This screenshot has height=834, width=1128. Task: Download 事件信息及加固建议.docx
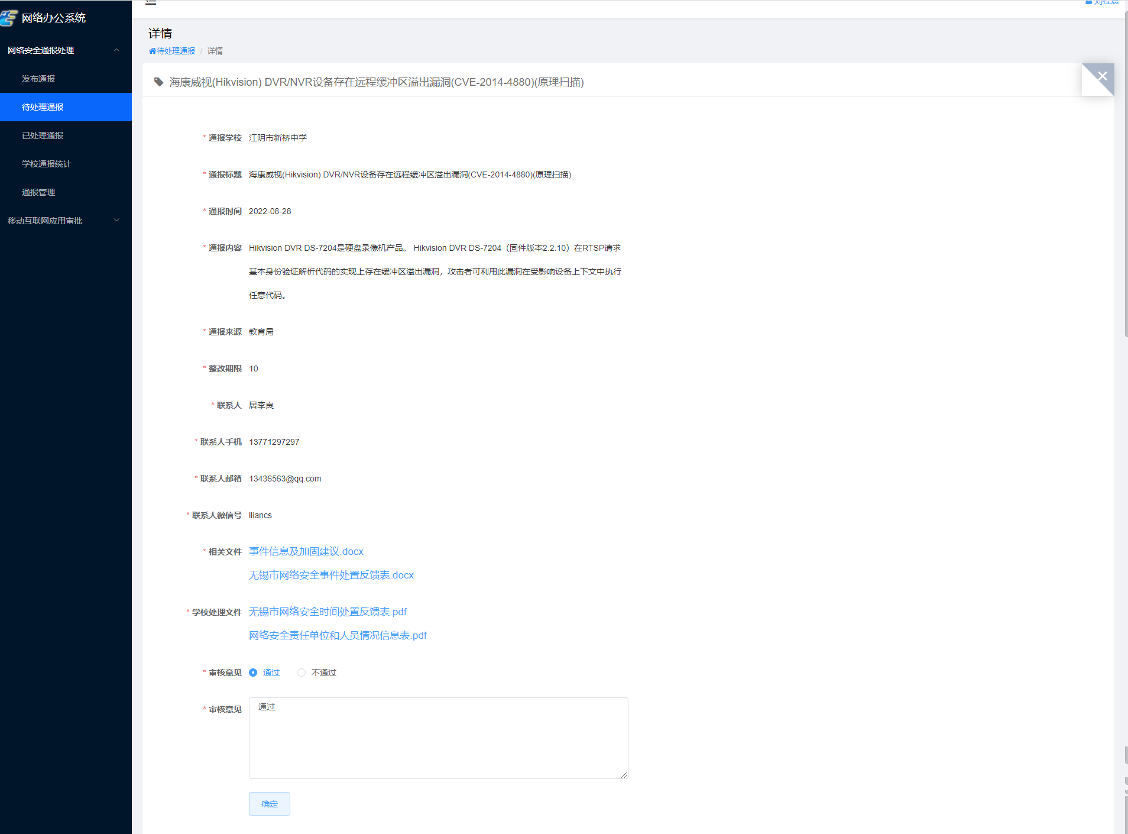(306, 551)
